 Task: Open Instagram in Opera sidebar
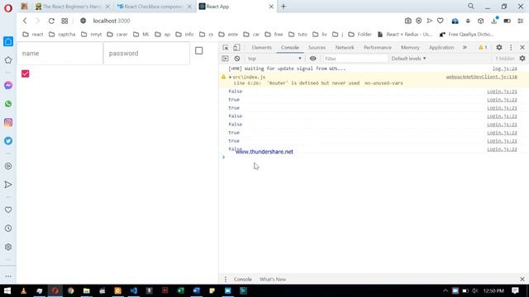pyautogui.click(x=8, y=122)
